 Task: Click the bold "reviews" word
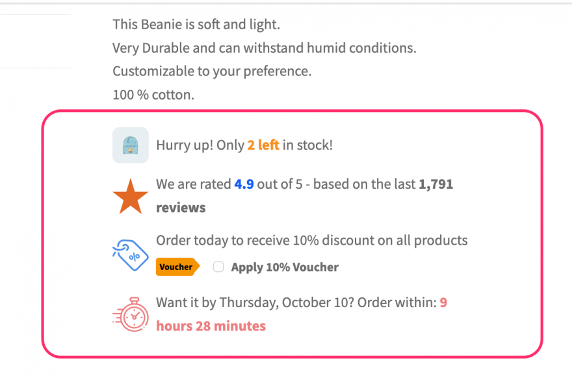click(181, 208)
